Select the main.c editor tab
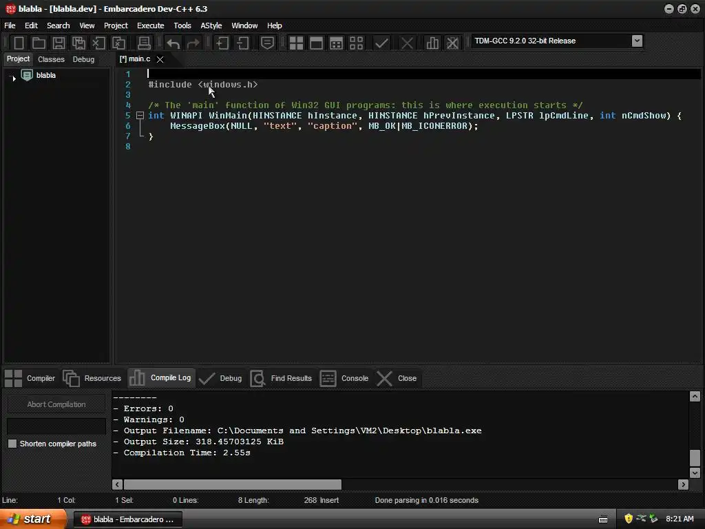Screen dimensions: 705x529 [135, 59]
